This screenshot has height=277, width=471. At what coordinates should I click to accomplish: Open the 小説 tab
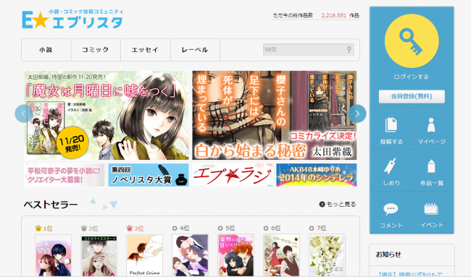click(46, 50)
